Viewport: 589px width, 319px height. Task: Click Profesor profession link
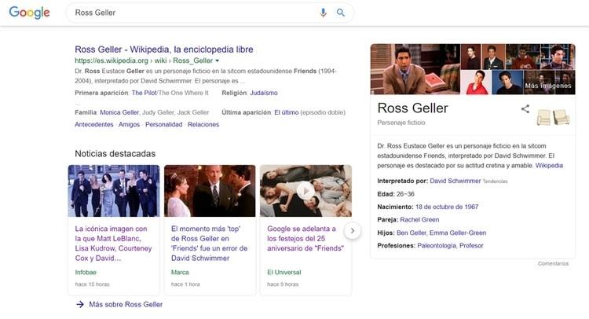[471, 245]
